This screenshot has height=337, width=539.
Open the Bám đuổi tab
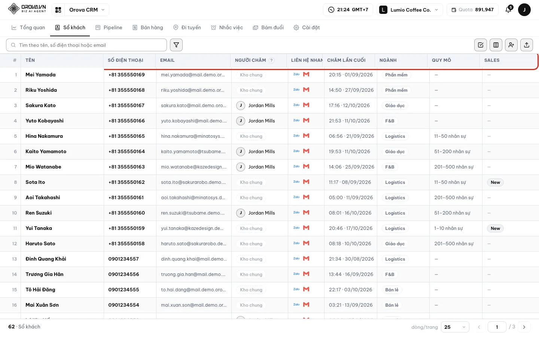(x=268, y=28)
